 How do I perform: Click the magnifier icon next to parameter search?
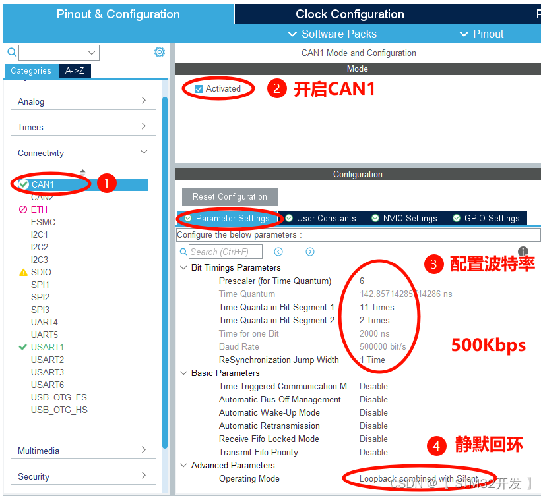click(183, 252)
